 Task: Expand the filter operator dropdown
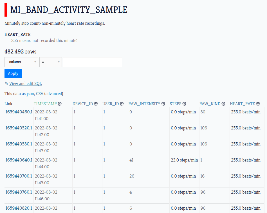51,62
